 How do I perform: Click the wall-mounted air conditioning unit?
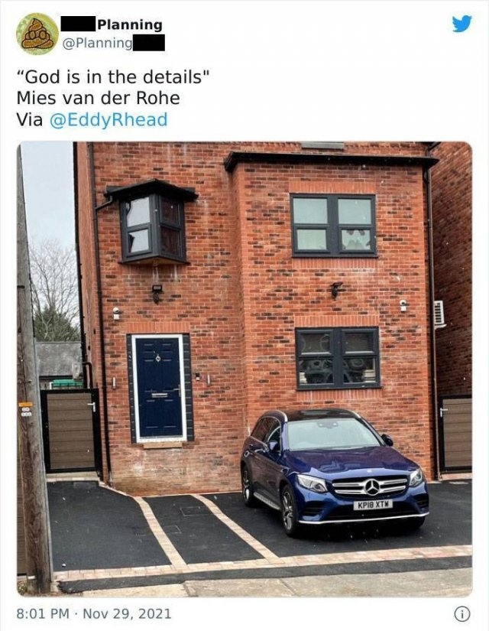(x=439, y=314)
